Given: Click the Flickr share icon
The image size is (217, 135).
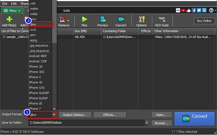Looking at the screenshot, I should click(x=178, y=10).
